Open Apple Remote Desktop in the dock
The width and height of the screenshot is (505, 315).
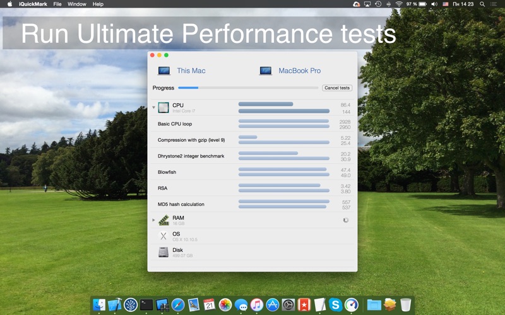(162, 305)
